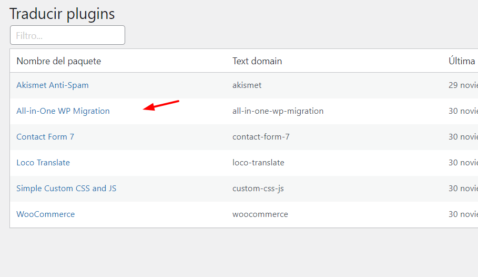This screenshot has height=277, width=478.
Task: Open the Loco Translate plugin link
Action: [x=43, y=163]
